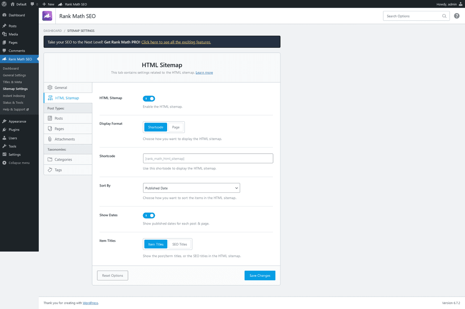
Task: Click the admin user avatar icon
Action: pyautogui.click(x=460, y=4)
